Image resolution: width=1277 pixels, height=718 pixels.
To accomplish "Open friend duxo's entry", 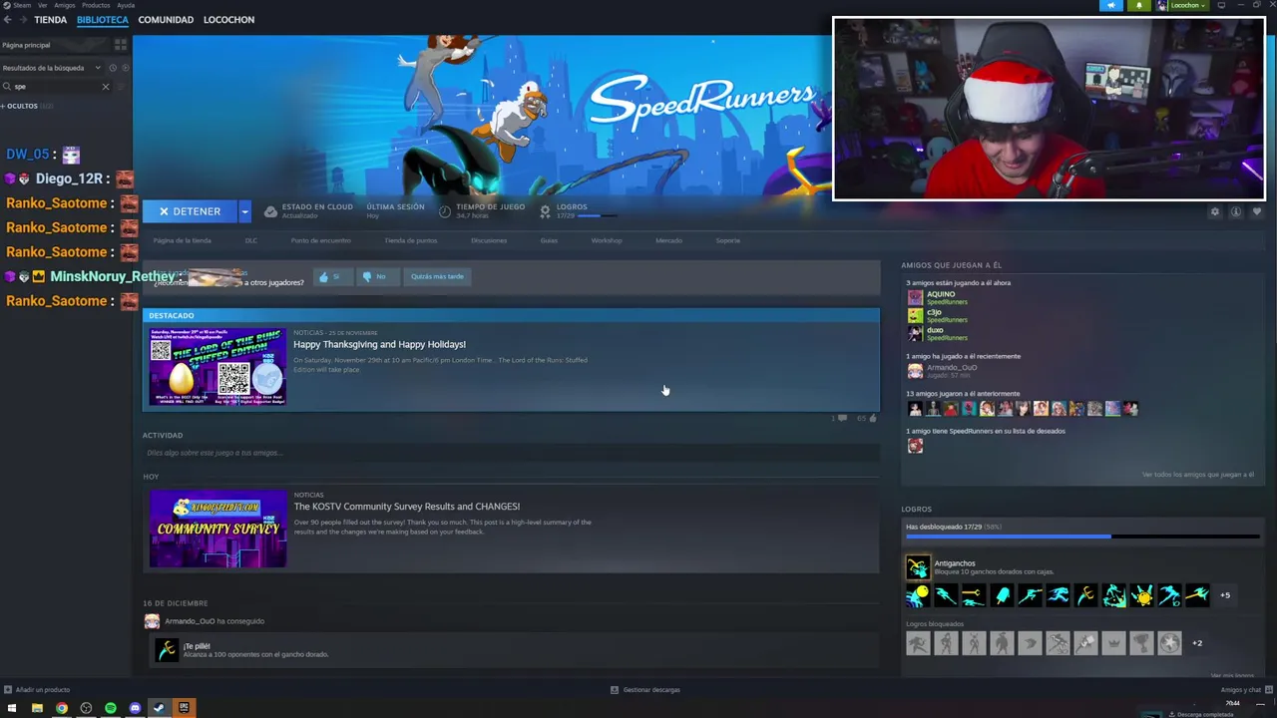I will [938, 333].
